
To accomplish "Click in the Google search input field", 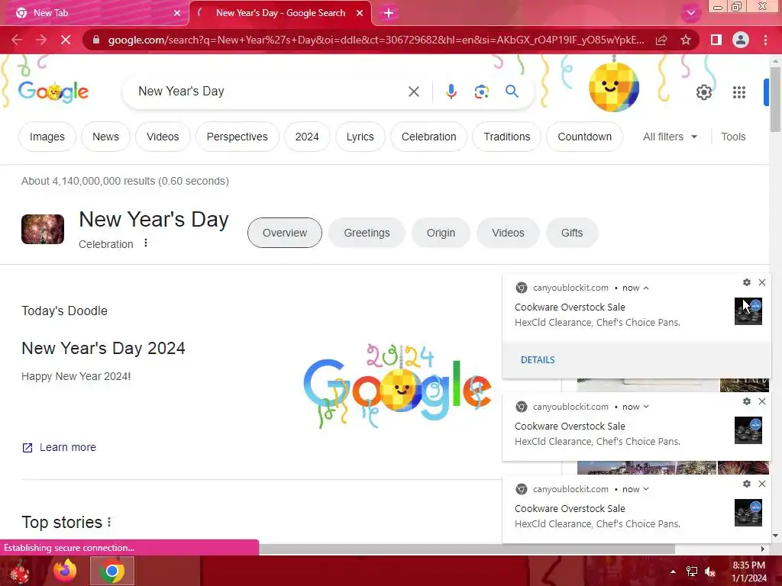I will pyautogui.click(x=270, y=92).
